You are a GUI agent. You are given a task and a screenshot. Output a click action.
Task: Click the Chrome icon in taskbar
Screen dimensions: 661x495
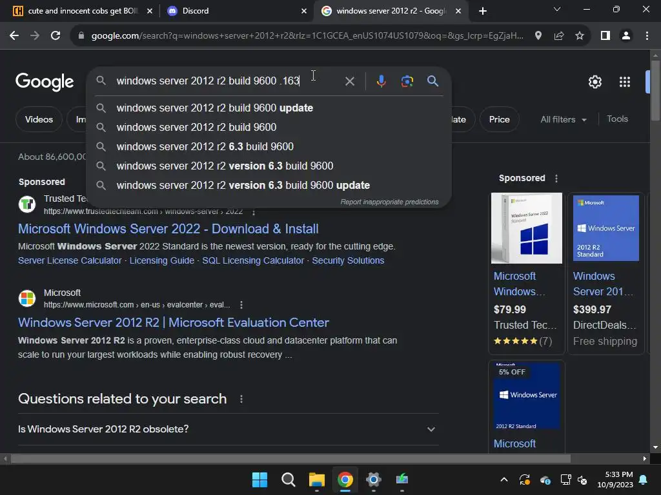[345, 480]
